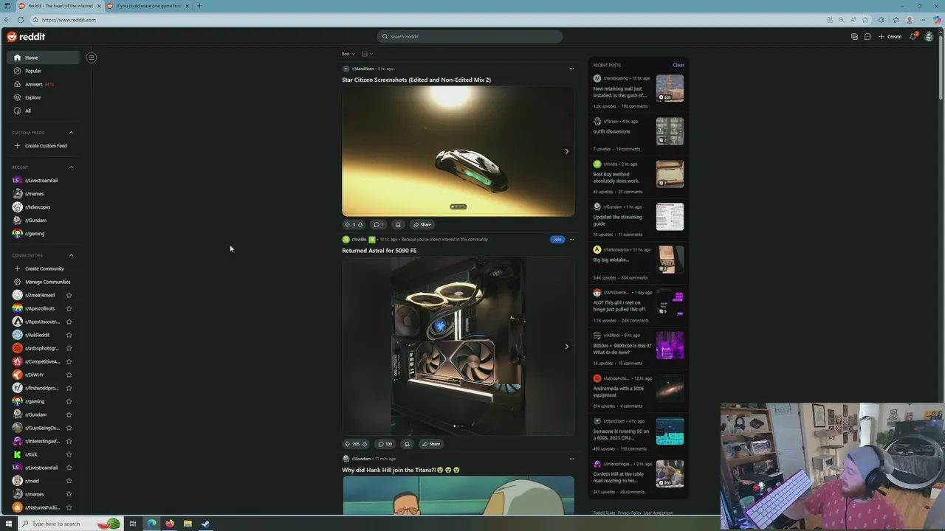Open browser settings and more menu

923,20
